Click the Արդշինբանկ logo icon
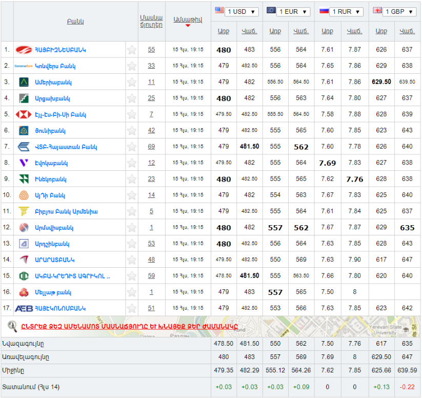This screenshot has height=398, width=422. coord(24,244)
